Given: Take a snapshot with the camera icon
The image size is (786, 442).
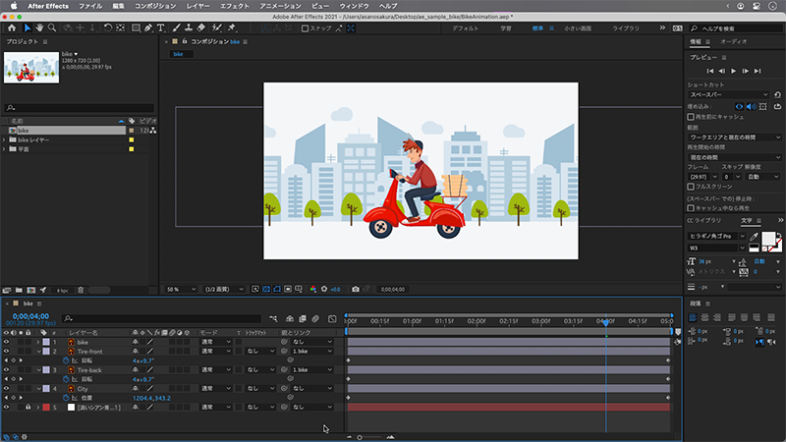Looking at the screenshot, I should click(x=355, y=290).
